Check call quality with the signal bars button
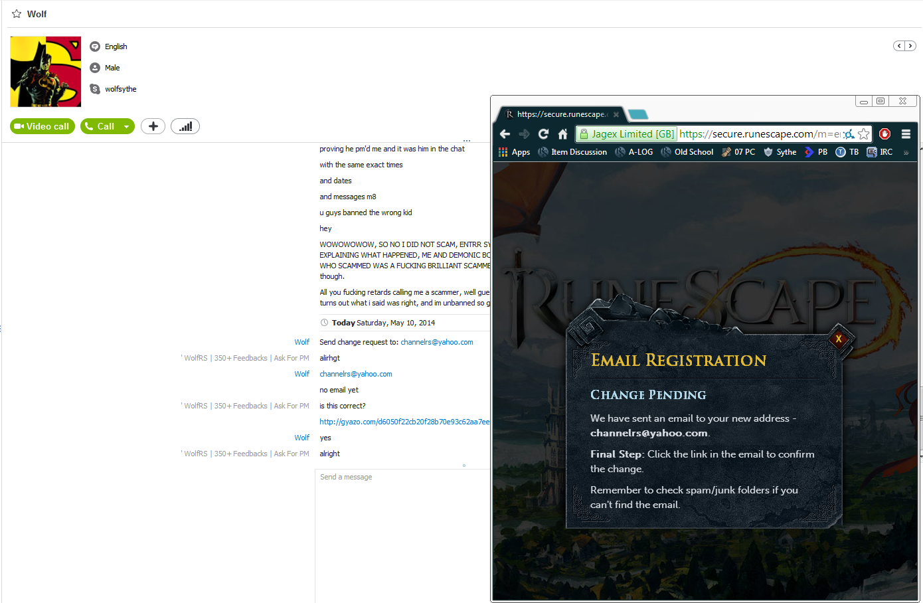This screenshot has width=923, height=603. 185,126
